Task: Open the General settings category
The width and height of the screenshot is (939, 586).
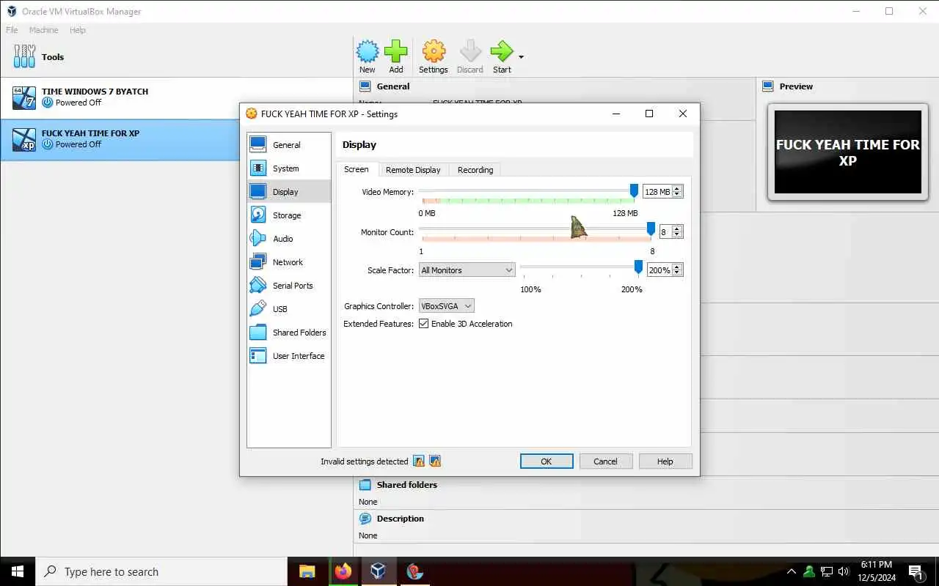Action: pos(289,145)
